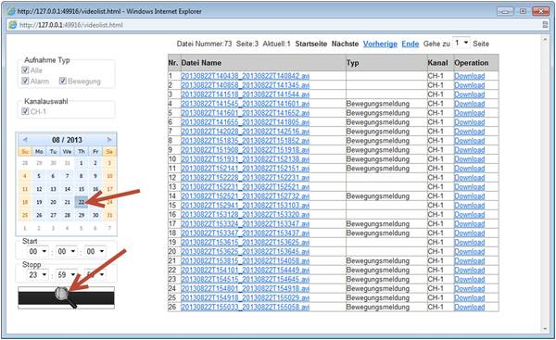
Task: Click the scrollbar down arrow
Action: click(x=545, y=329)
